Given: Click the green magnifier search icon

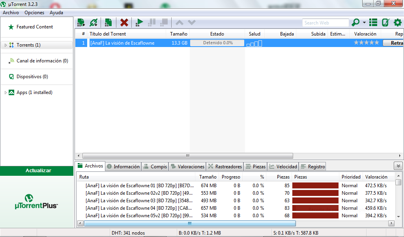Looking at the screenshot, I should 355,23.
